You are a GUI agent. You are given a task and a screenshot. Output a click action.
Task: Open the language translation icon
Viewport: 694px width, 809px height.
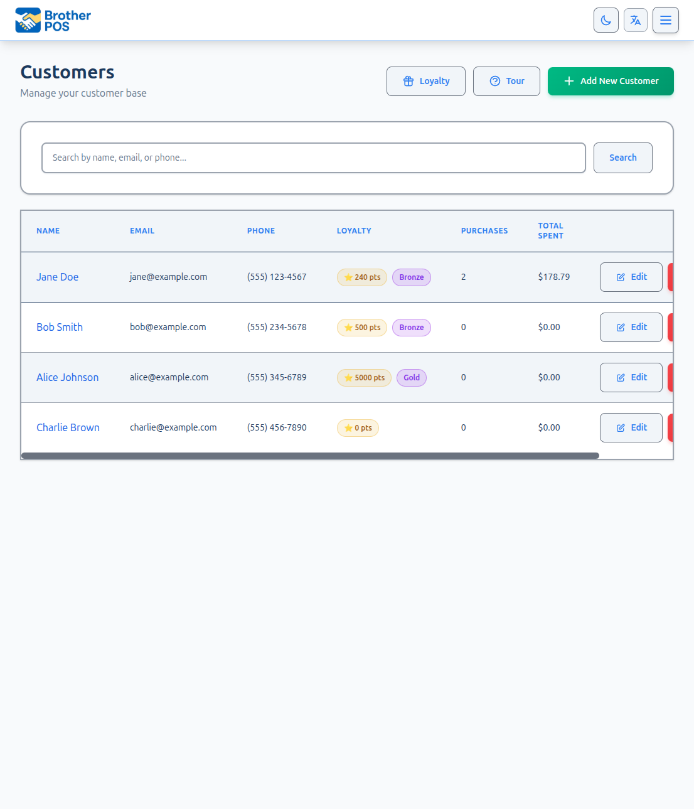tap(635, 20)
